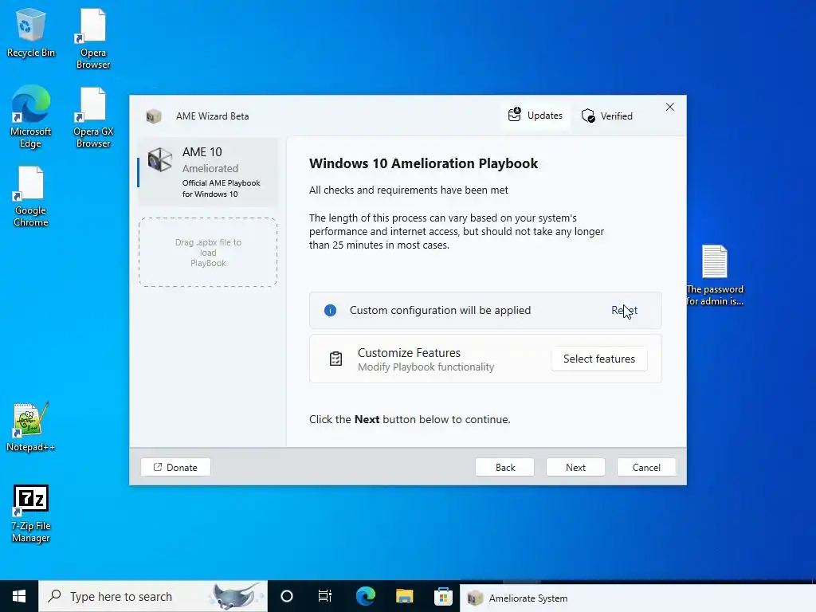The image size is (816, 612).
Task: Open Cortana from the taskbar
Action: click(x=287, y=596)
